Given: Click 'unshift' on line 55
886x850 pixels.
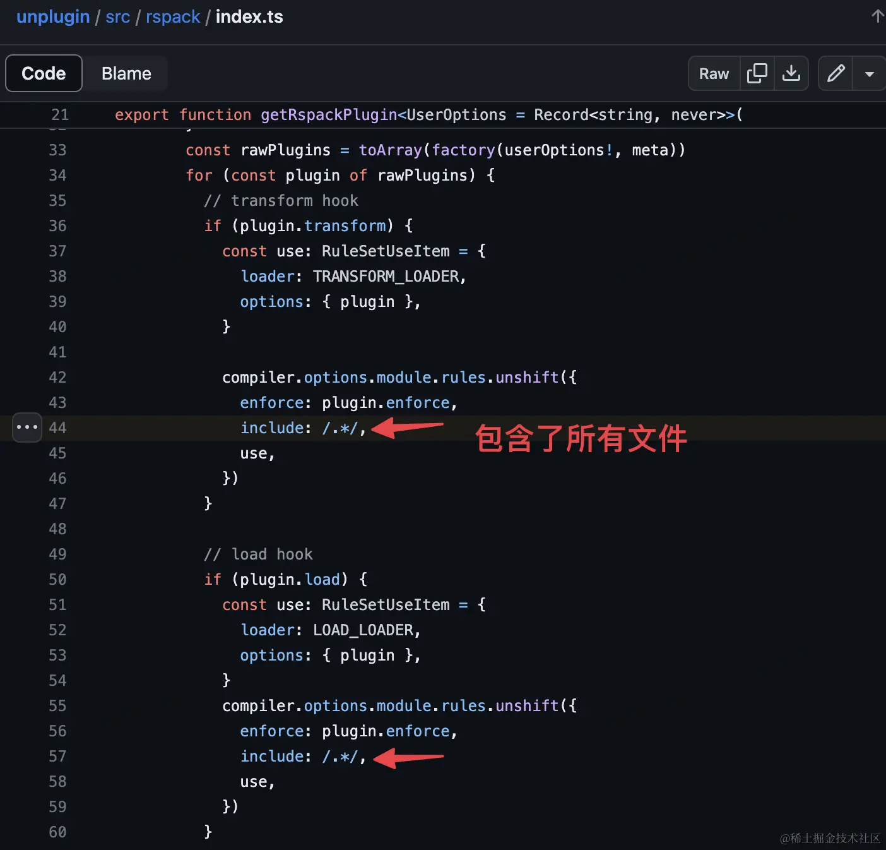Looking at the screenshot, I should pos(527,706).
